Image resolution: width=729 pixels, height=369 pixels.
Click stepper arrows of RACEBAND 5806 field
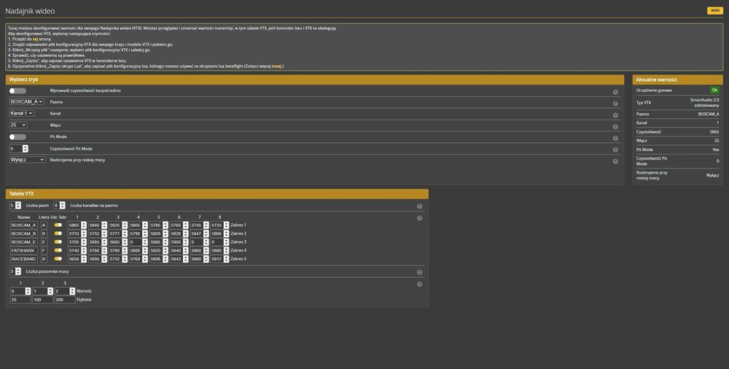(x=165, y=259)
